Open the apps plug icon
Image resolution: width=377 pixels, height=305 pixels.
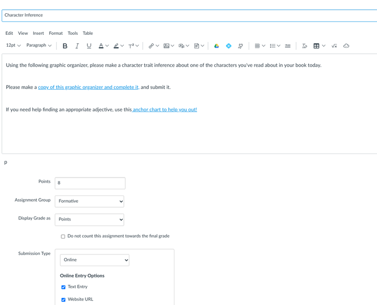240,46
